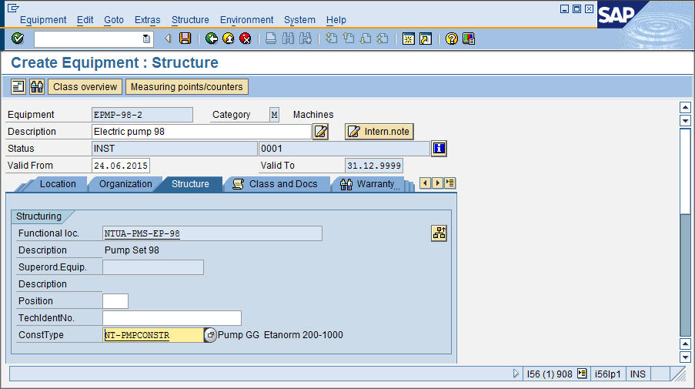
Task: Open the Environment menu
Action: pos(246,20)
